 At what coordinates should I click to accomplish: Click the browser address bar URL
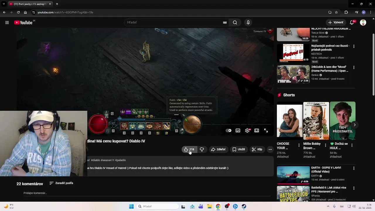(x=65, y=12)
